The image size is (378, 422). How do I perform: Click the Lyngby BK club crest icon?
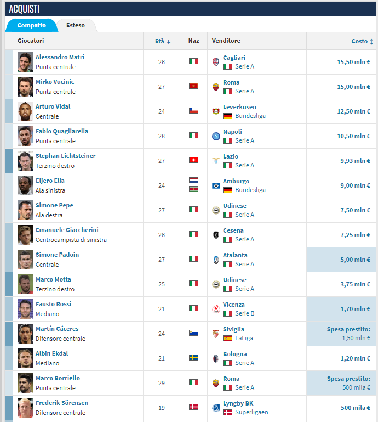click(x=216, y=408)
